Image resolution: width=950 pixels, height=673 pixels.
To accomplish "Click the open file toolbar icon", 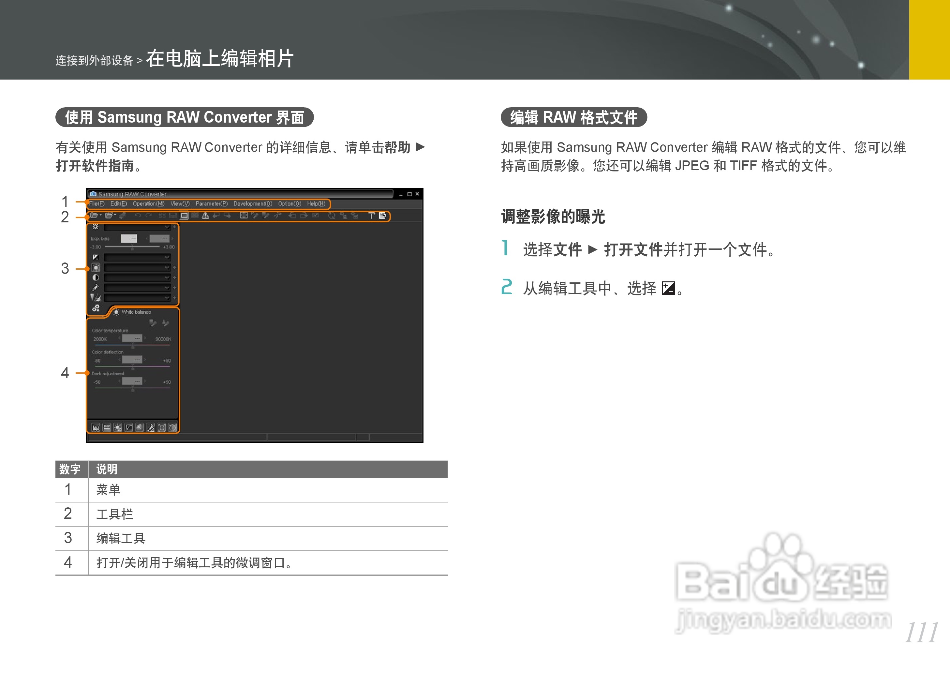I will [94, 216].
